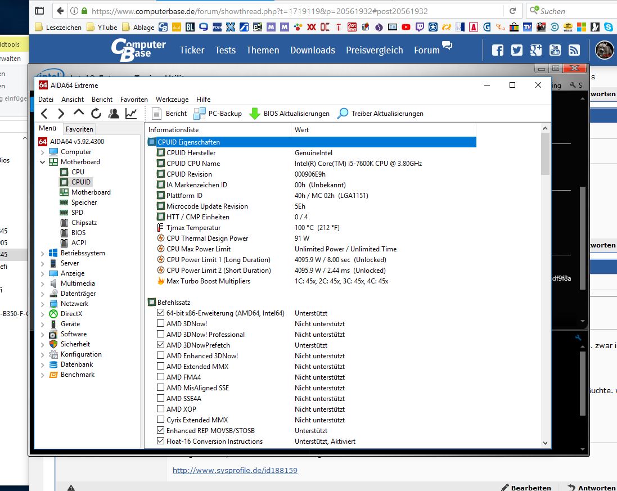617x491 pixels.
Task: Select Chipsatz in the tree
Action: coord(84,223)
